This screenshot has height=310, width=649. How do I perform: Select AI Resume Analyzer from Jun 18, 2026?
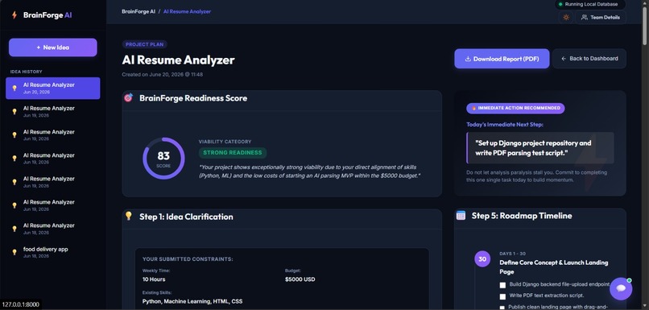(x=53, y=229)
